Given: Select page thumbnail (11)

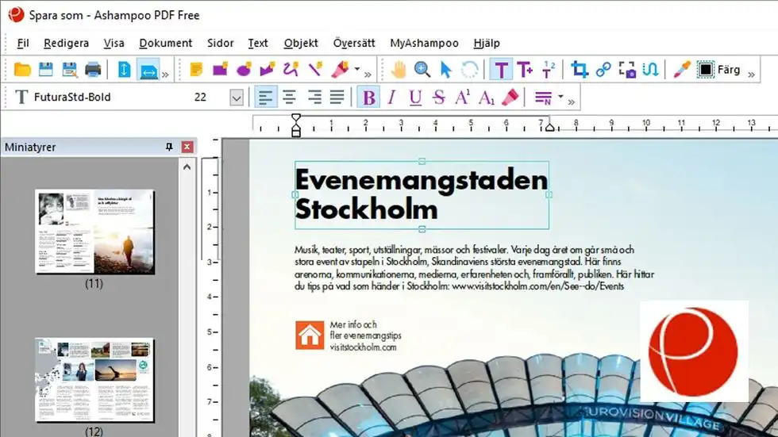Looking at the screenshot, I should pyautogui.click(x=94, y=232).
